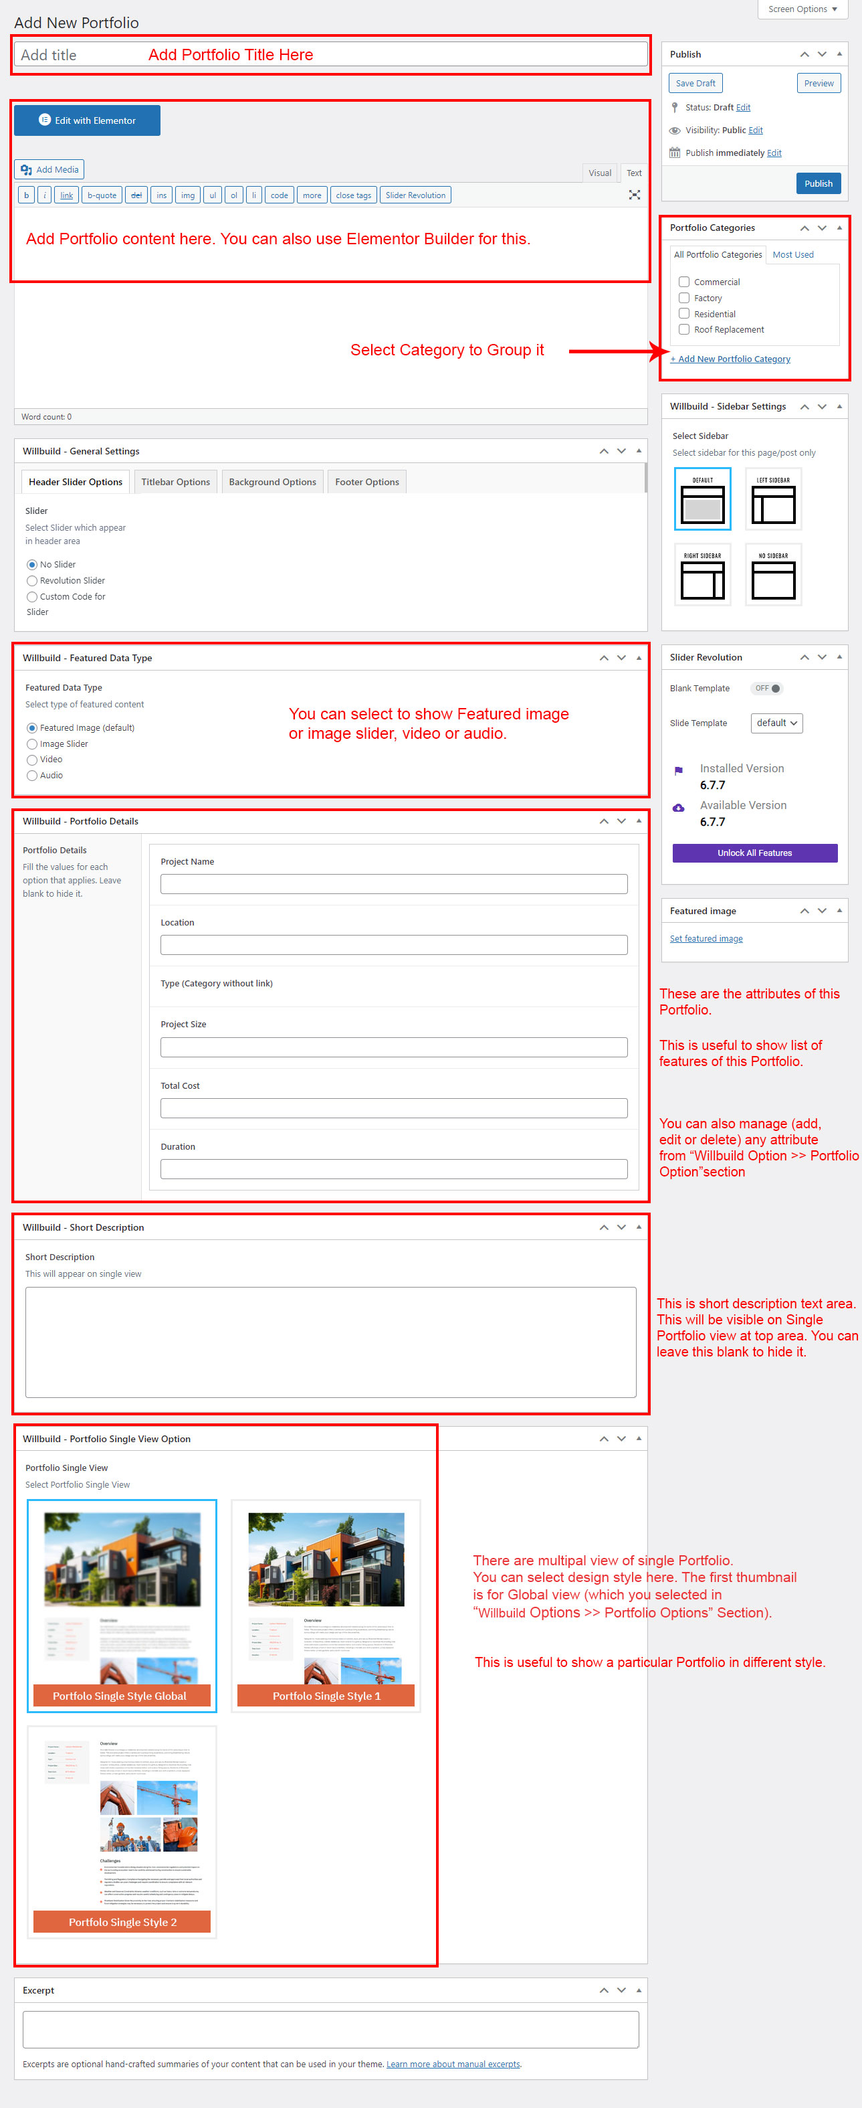862x2108 pixels.
Task: Click the Edit with Elementor button
Action: (x=88, y=120)
